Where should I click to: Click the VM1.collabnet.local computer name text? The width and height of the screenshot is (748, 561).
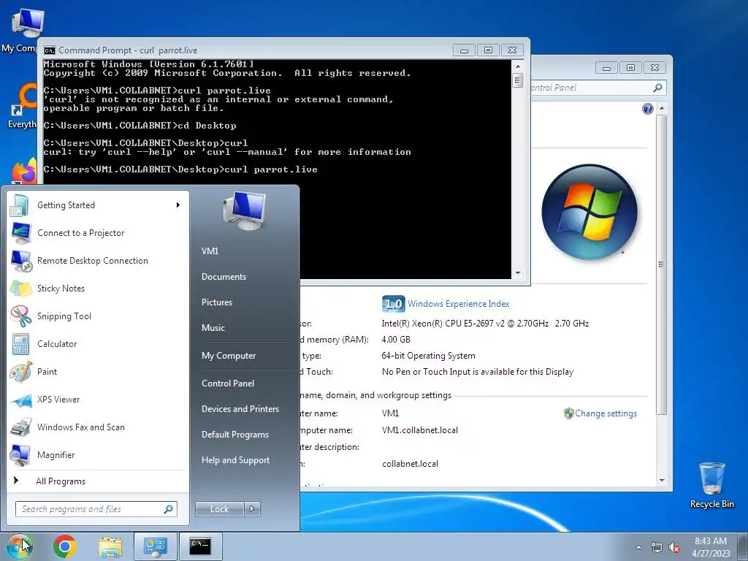coord(420,430)
